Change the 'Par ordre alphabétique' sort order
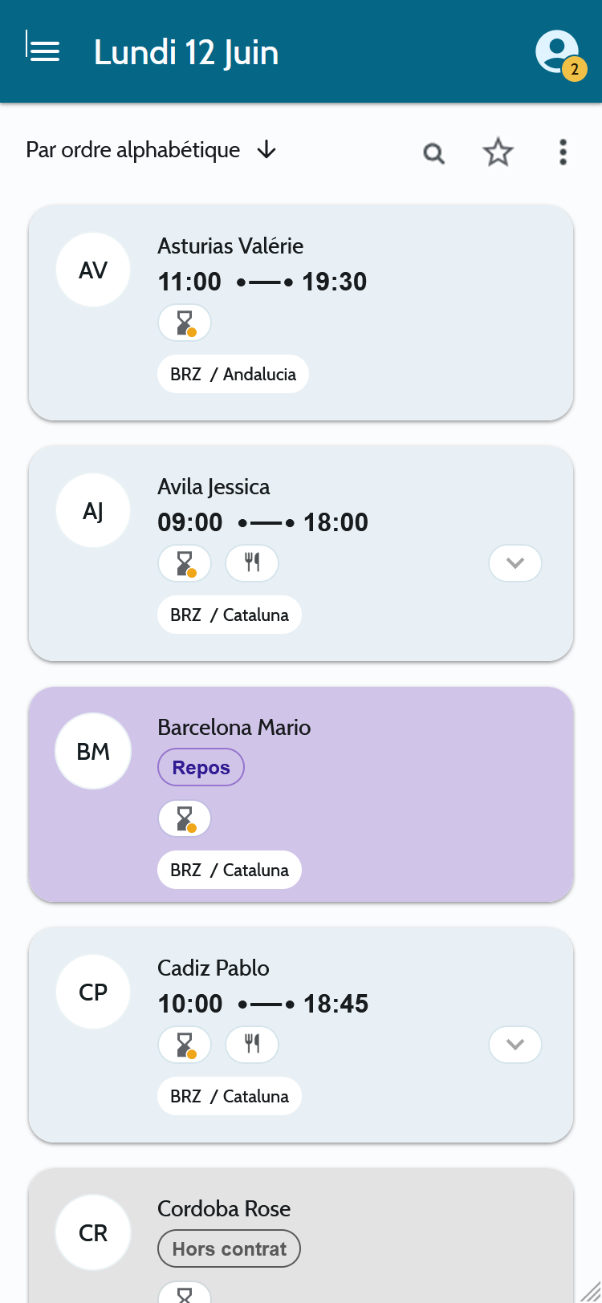The image size is (602, 1303). coord(152,150)
